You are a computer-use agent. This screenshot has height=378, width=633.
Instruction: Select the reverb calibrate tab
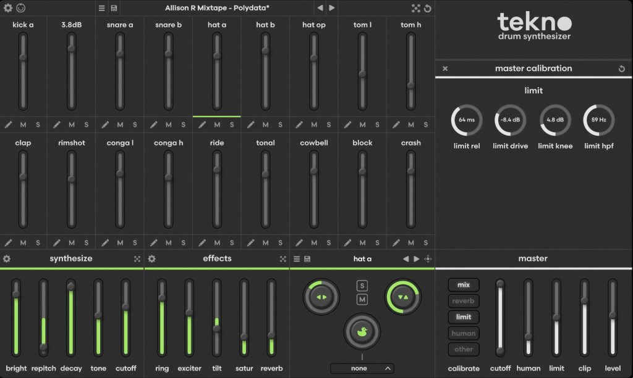pos(464,301)
